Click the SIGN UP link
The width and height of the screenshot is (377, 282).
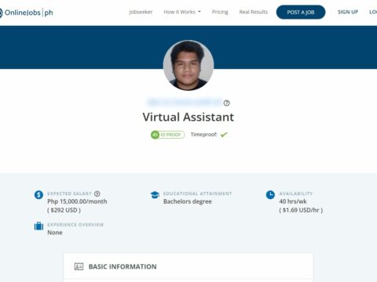click(x=348, y=12)
